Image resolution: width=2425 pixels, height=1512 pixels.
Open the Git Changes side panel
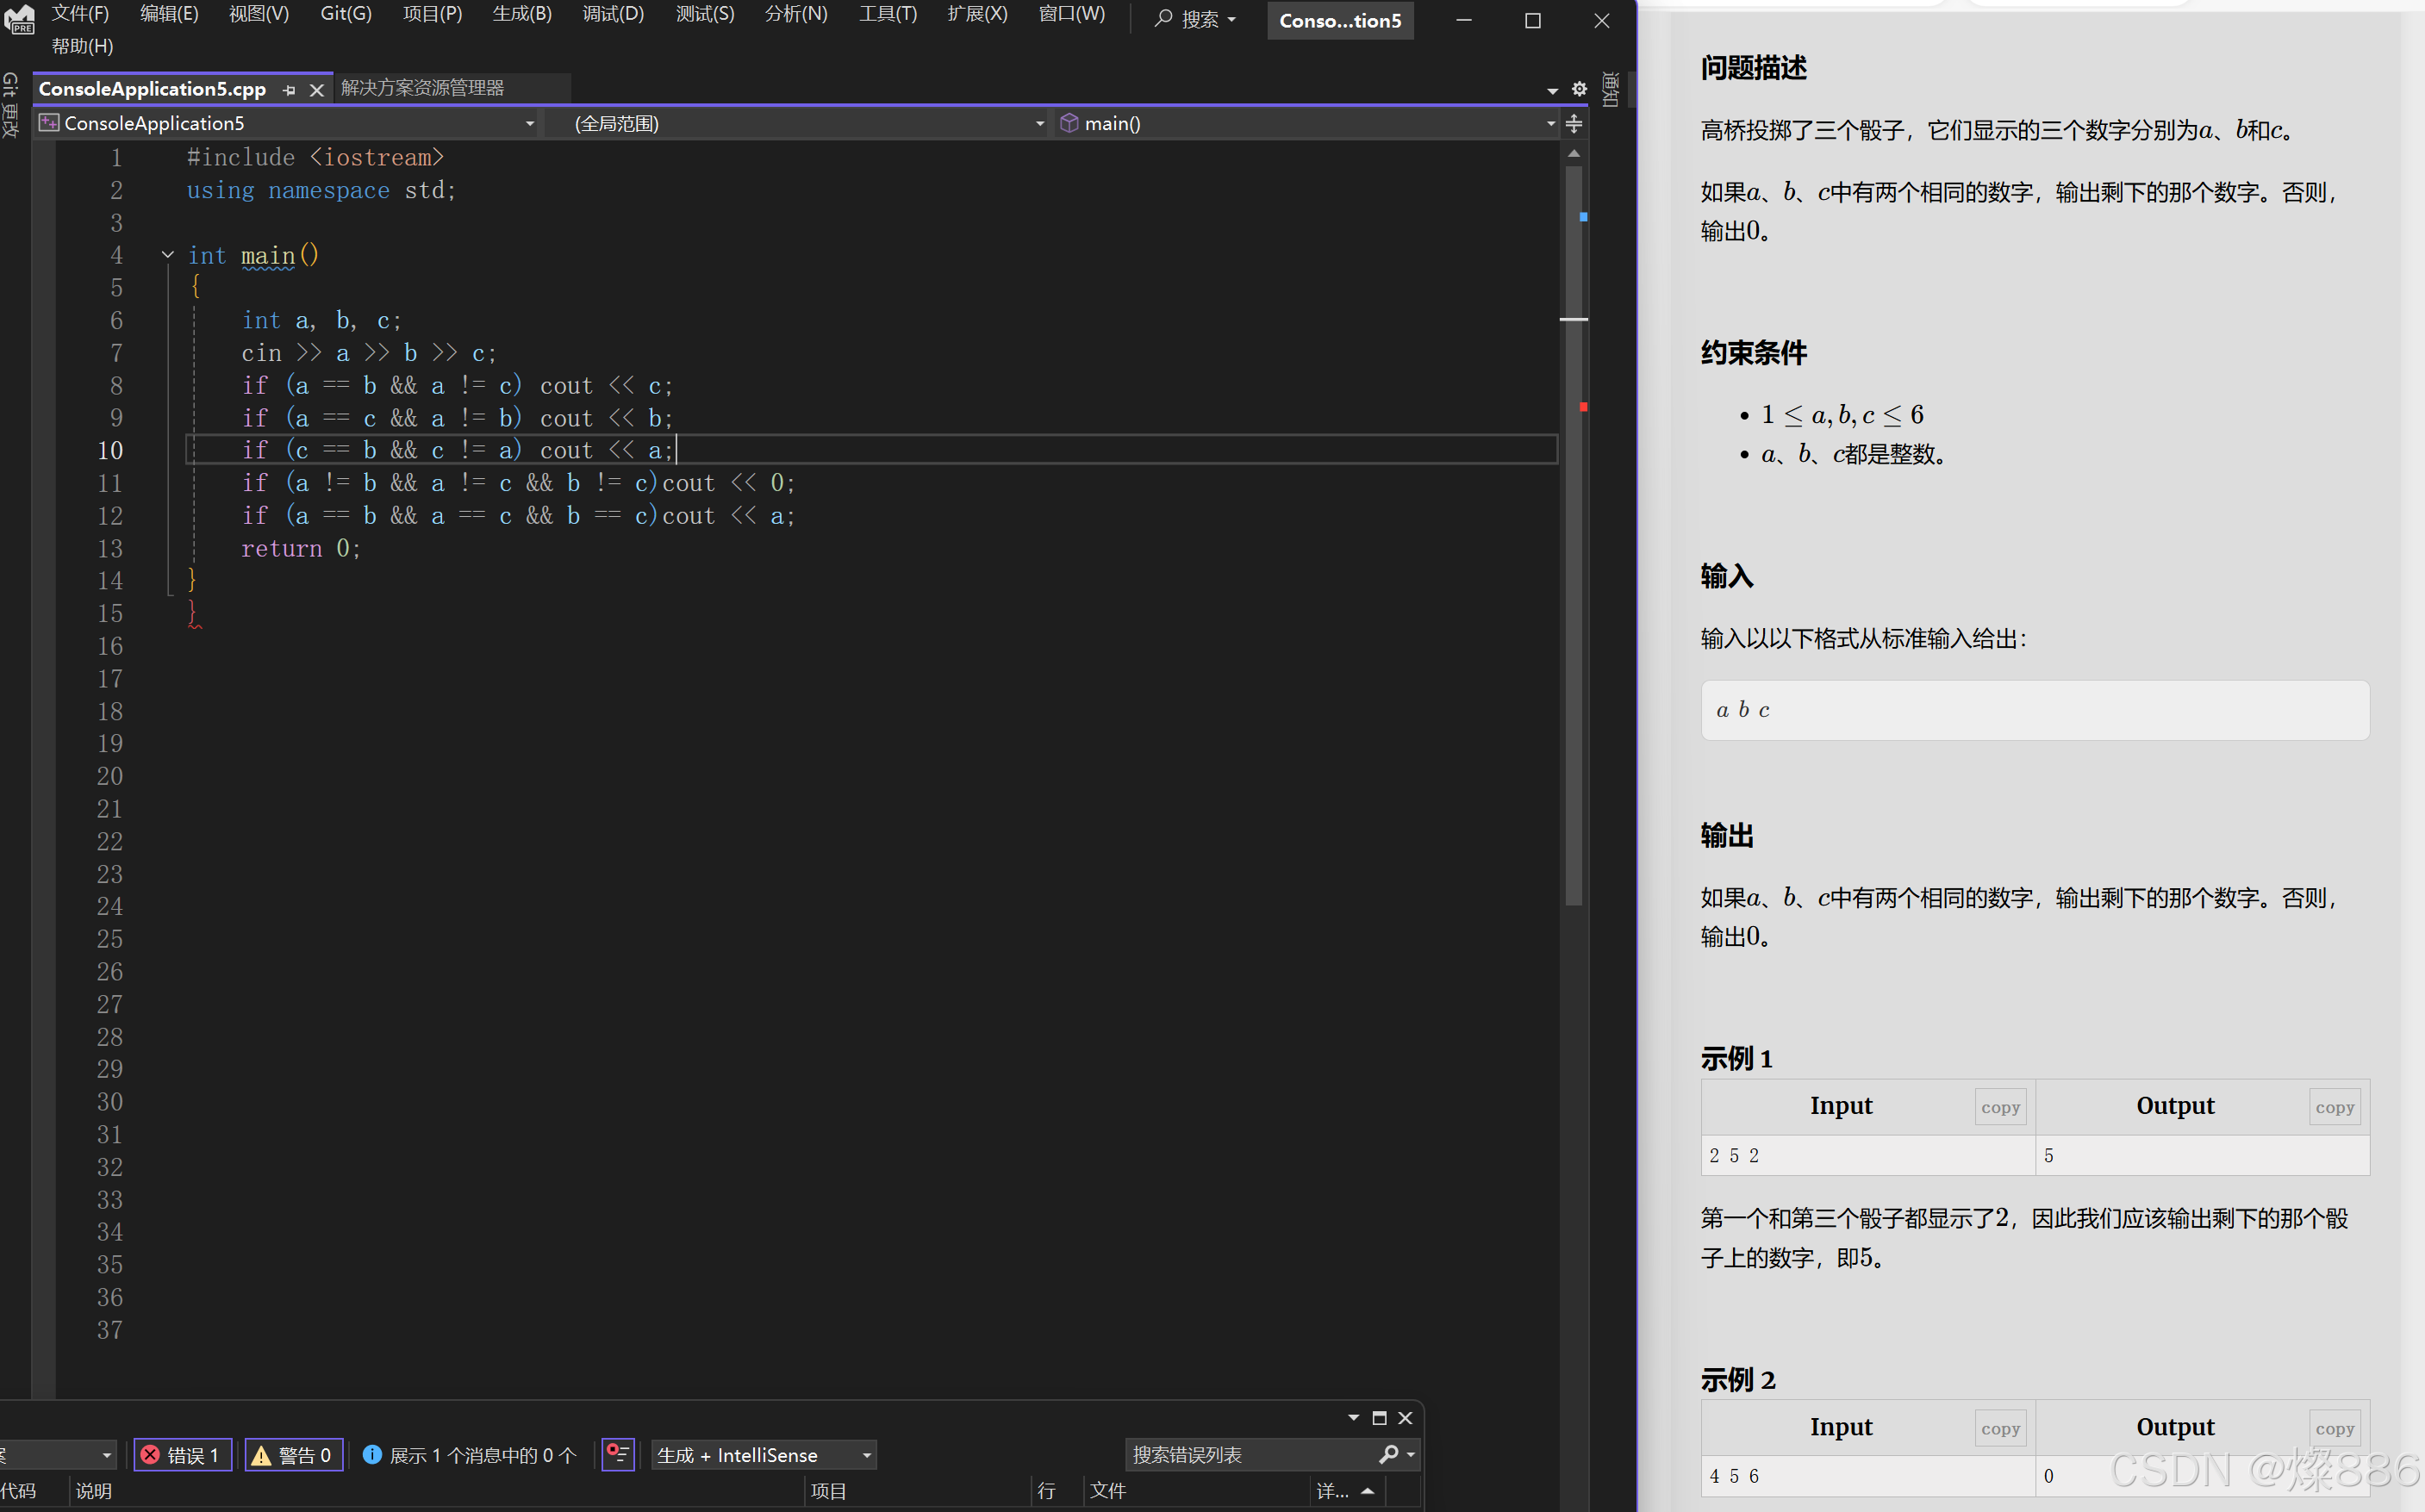tap(10, 105)
